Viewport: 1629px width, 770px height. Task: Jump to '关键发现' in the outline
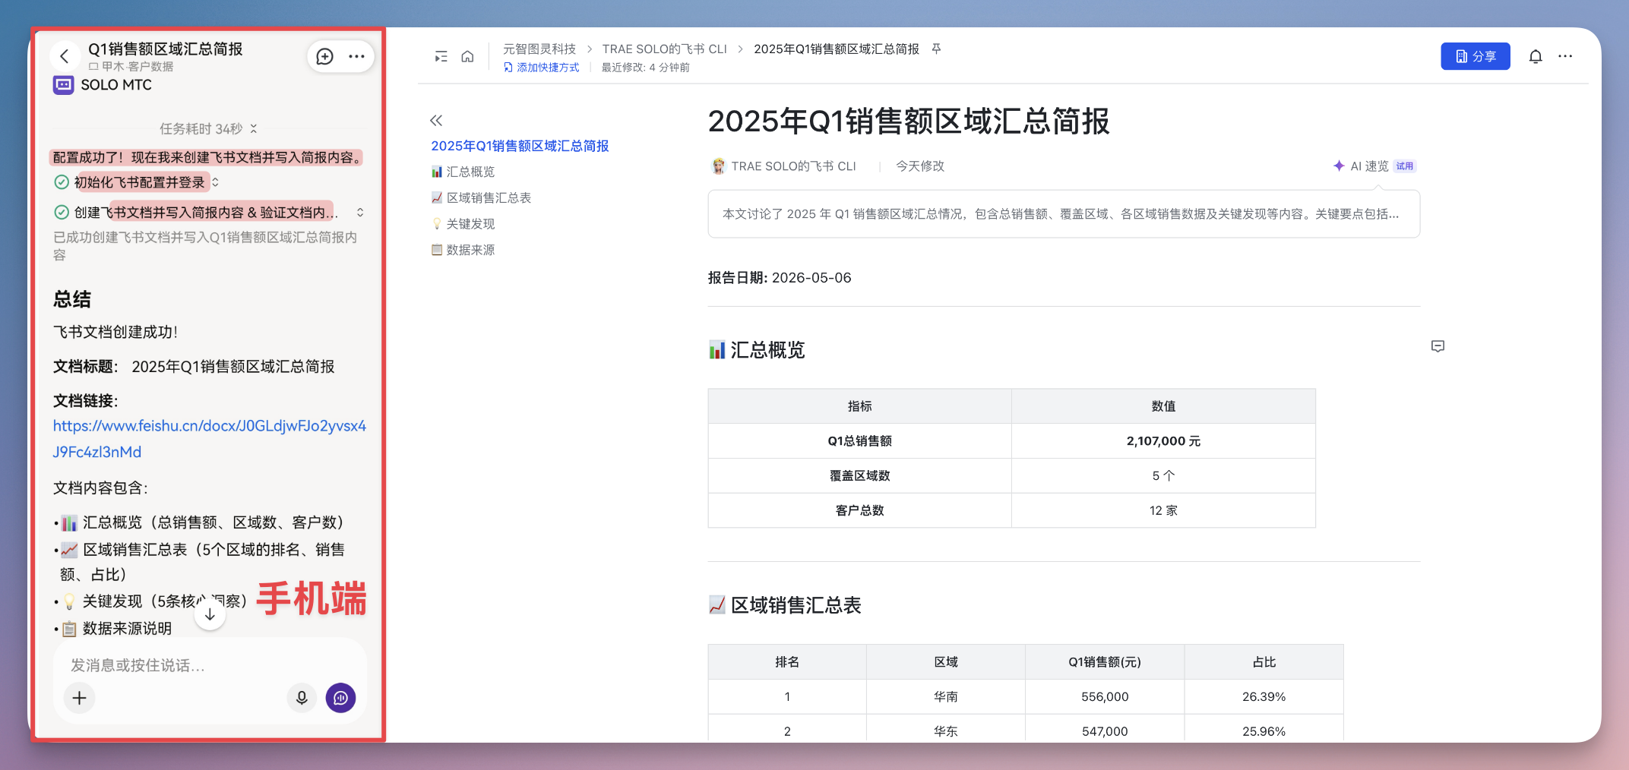pos(463,223)
